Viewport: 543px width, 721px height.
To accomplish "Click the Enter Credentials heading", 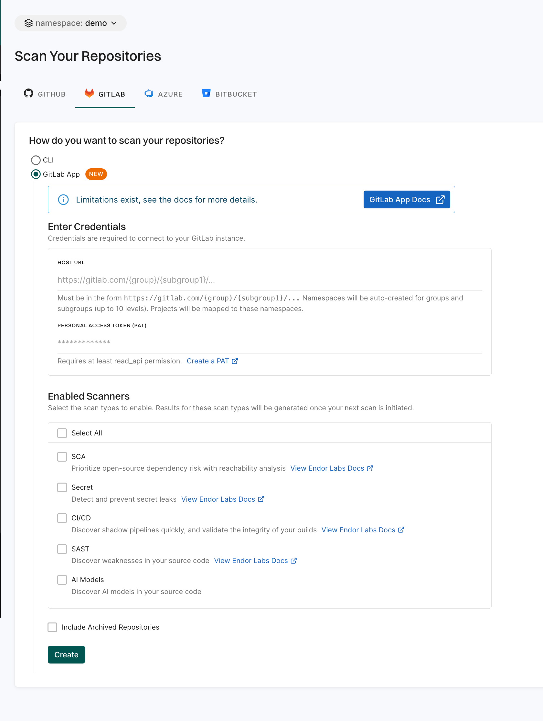I will pyautogui.click(x=87, y=227).
